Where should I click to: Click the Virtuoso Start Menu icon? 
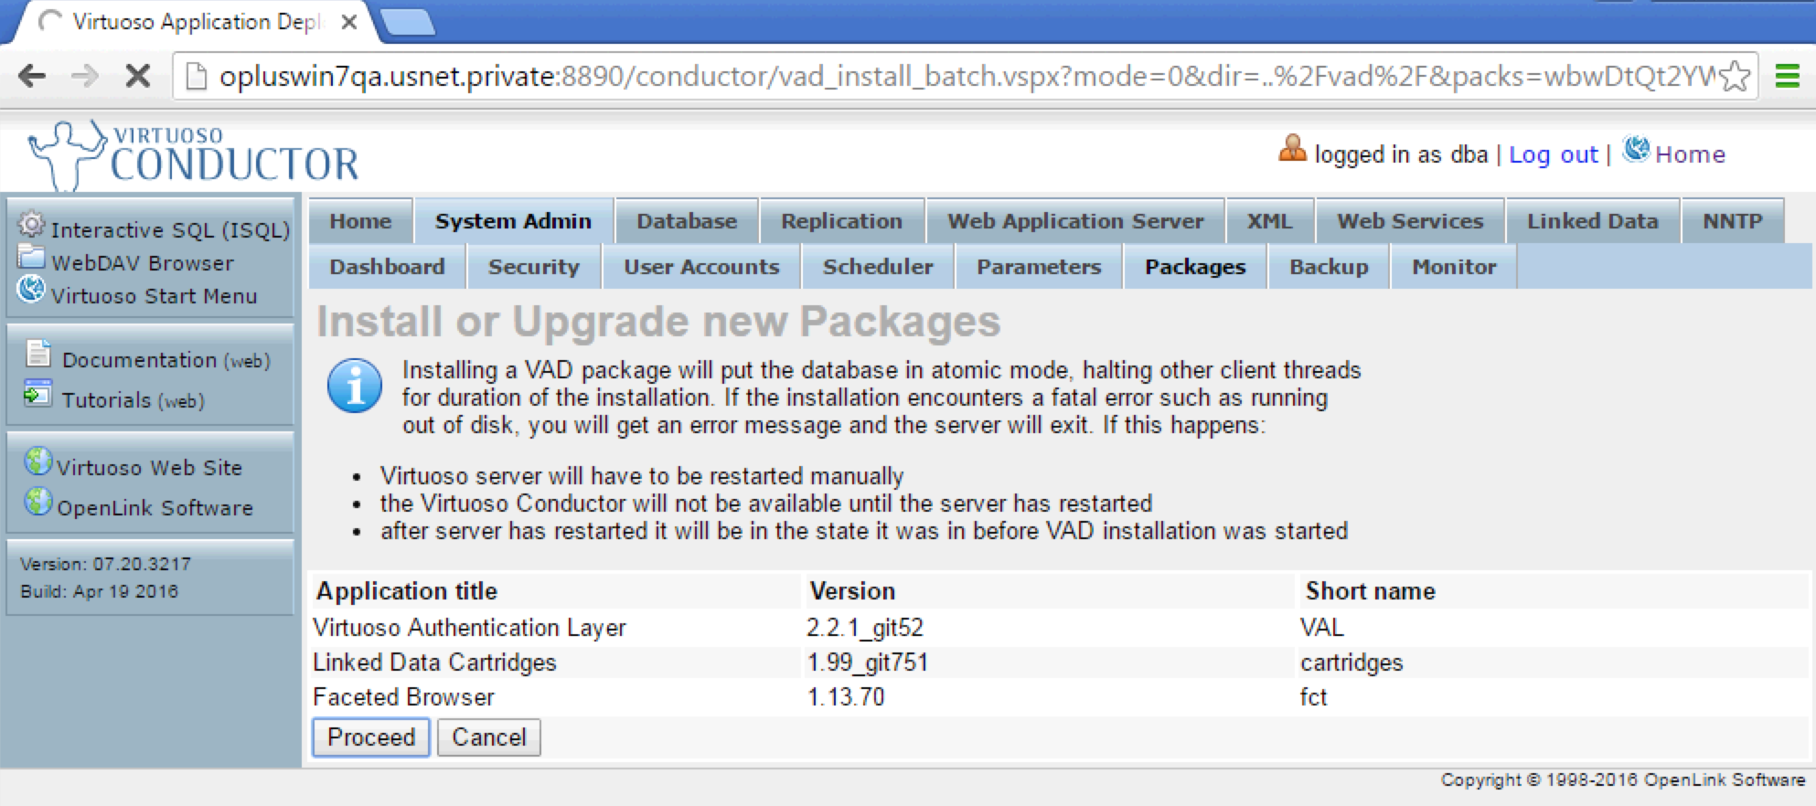pyautogui.click(x=31, y=290)
